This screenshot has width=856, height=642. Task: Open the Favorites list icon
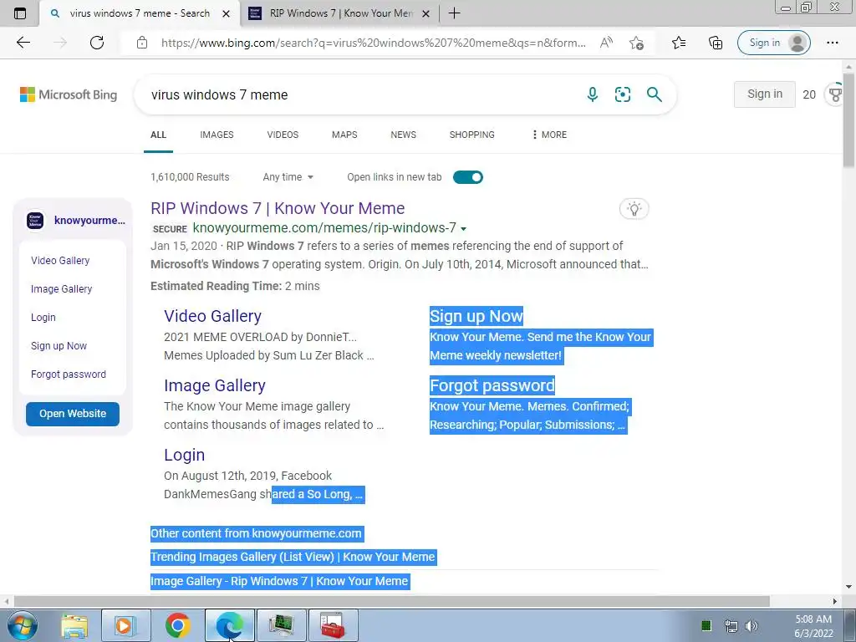point(679,43)
